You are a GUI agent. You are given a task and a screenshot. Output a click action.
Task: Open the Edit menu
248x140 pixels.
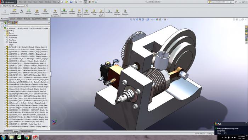click(x=25, y=2)
